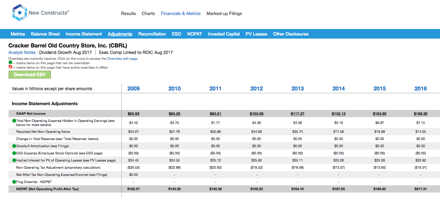The width and height of the screenshot is (440, 197).
Task: Click Dividend Growth Aug 2017 note
Action: [66, 53]
